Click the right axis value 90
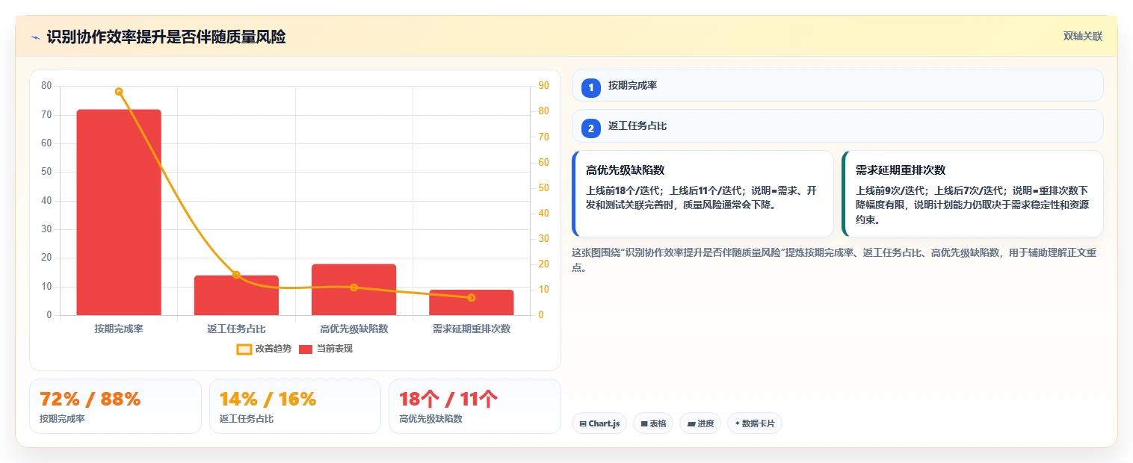1133x463 pixels. [543, 85]
